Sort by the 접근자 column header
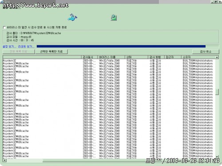This screenshot has height=166, width=222. (x=173, y=57)
